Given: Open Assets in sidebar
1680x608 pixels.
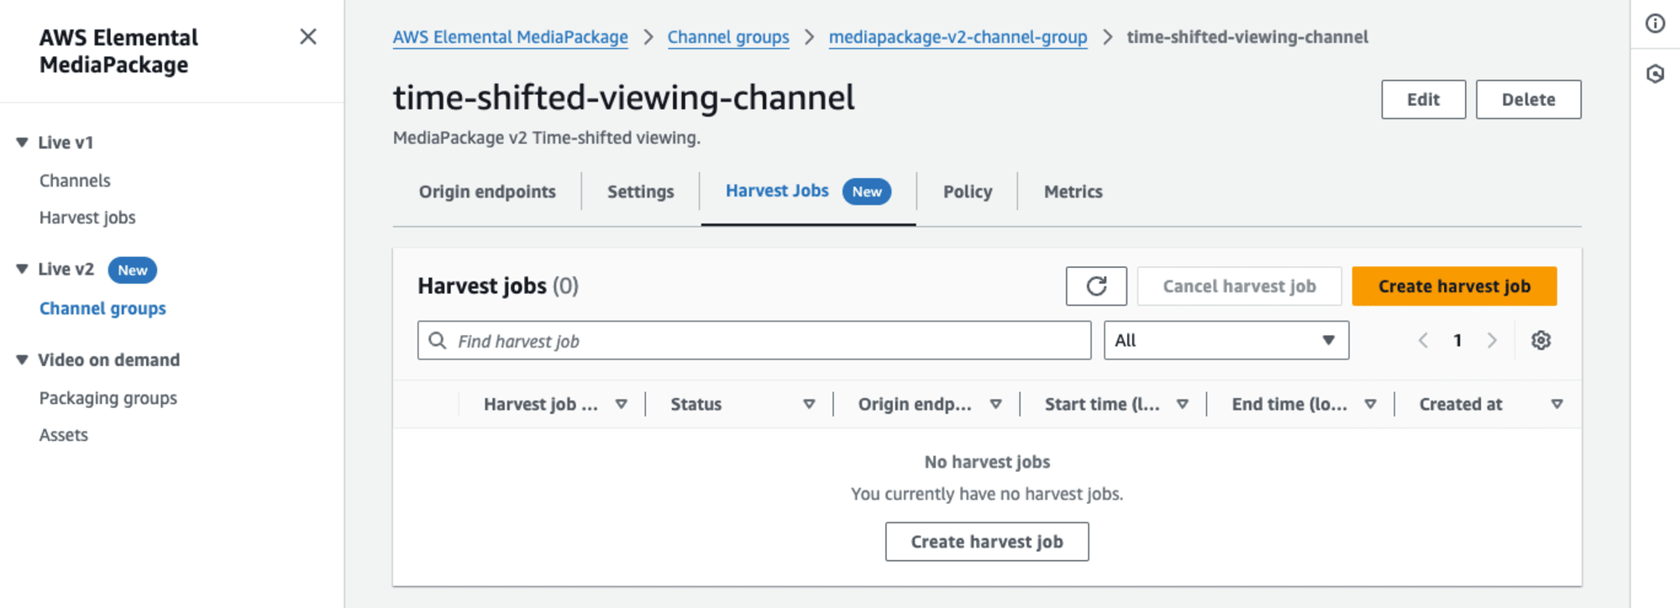Looking at the screenshot, I should [x=63, y=435].
